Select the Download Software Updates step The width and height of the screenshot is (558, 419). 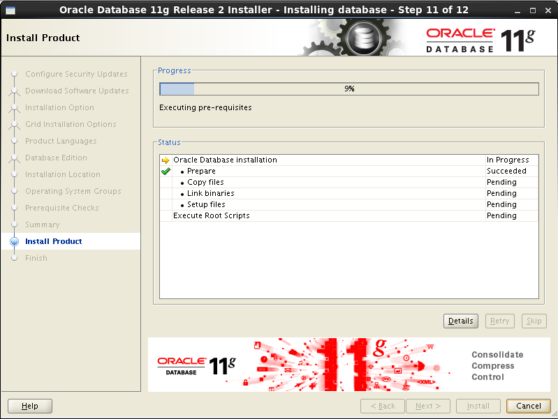77,91
